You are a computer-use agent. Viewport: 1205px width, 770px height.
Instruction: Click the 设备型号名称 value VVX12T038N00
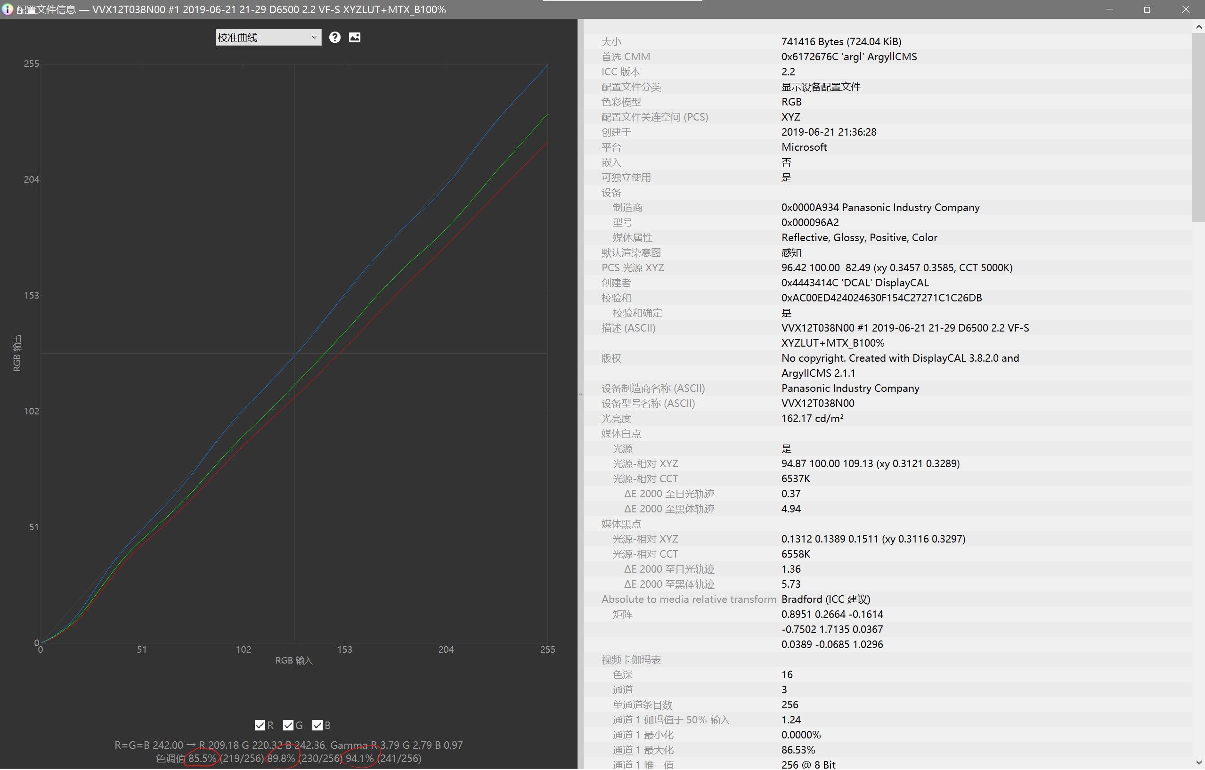click(x=818, y=403)
